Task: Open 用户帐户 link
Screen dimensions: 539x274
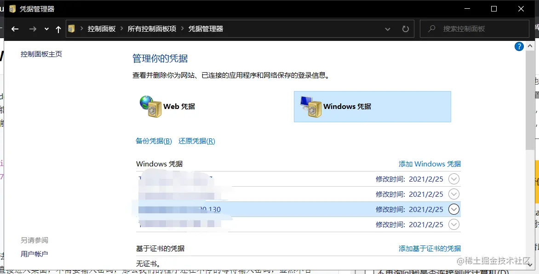Action: tap(34, 254)
